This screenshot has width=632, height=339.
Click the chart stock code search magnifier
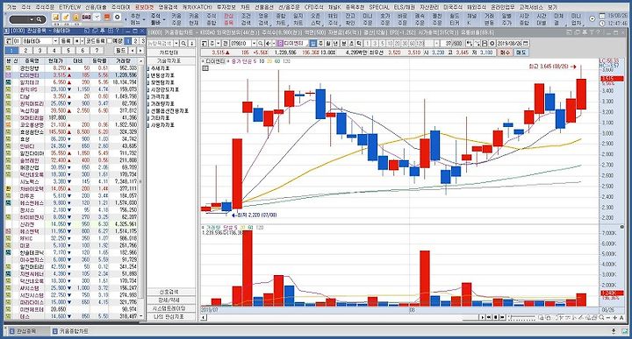[261, 44]
